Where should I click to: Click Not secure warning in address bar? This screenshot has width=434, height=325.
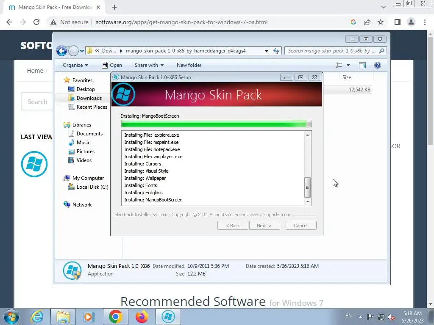tap(70, 22)
